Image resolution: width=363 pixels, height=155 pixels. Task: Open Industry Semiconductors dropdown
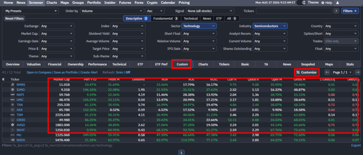pyautogui.click(x=270, y=26)
